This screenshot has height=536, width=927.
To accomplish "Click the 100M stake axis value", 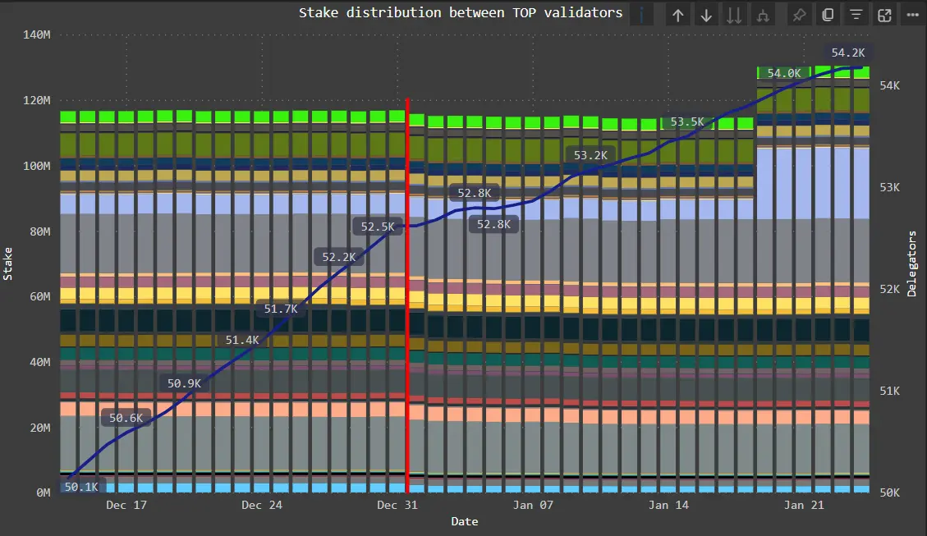I will pyautogui.click(x=37, y=166).
